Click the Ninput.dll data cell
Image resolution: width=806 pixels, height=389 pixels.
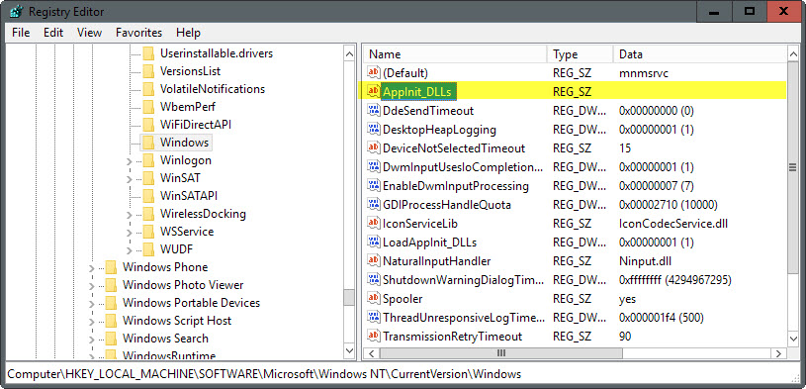pyautogui.click(x=645, y=261)
